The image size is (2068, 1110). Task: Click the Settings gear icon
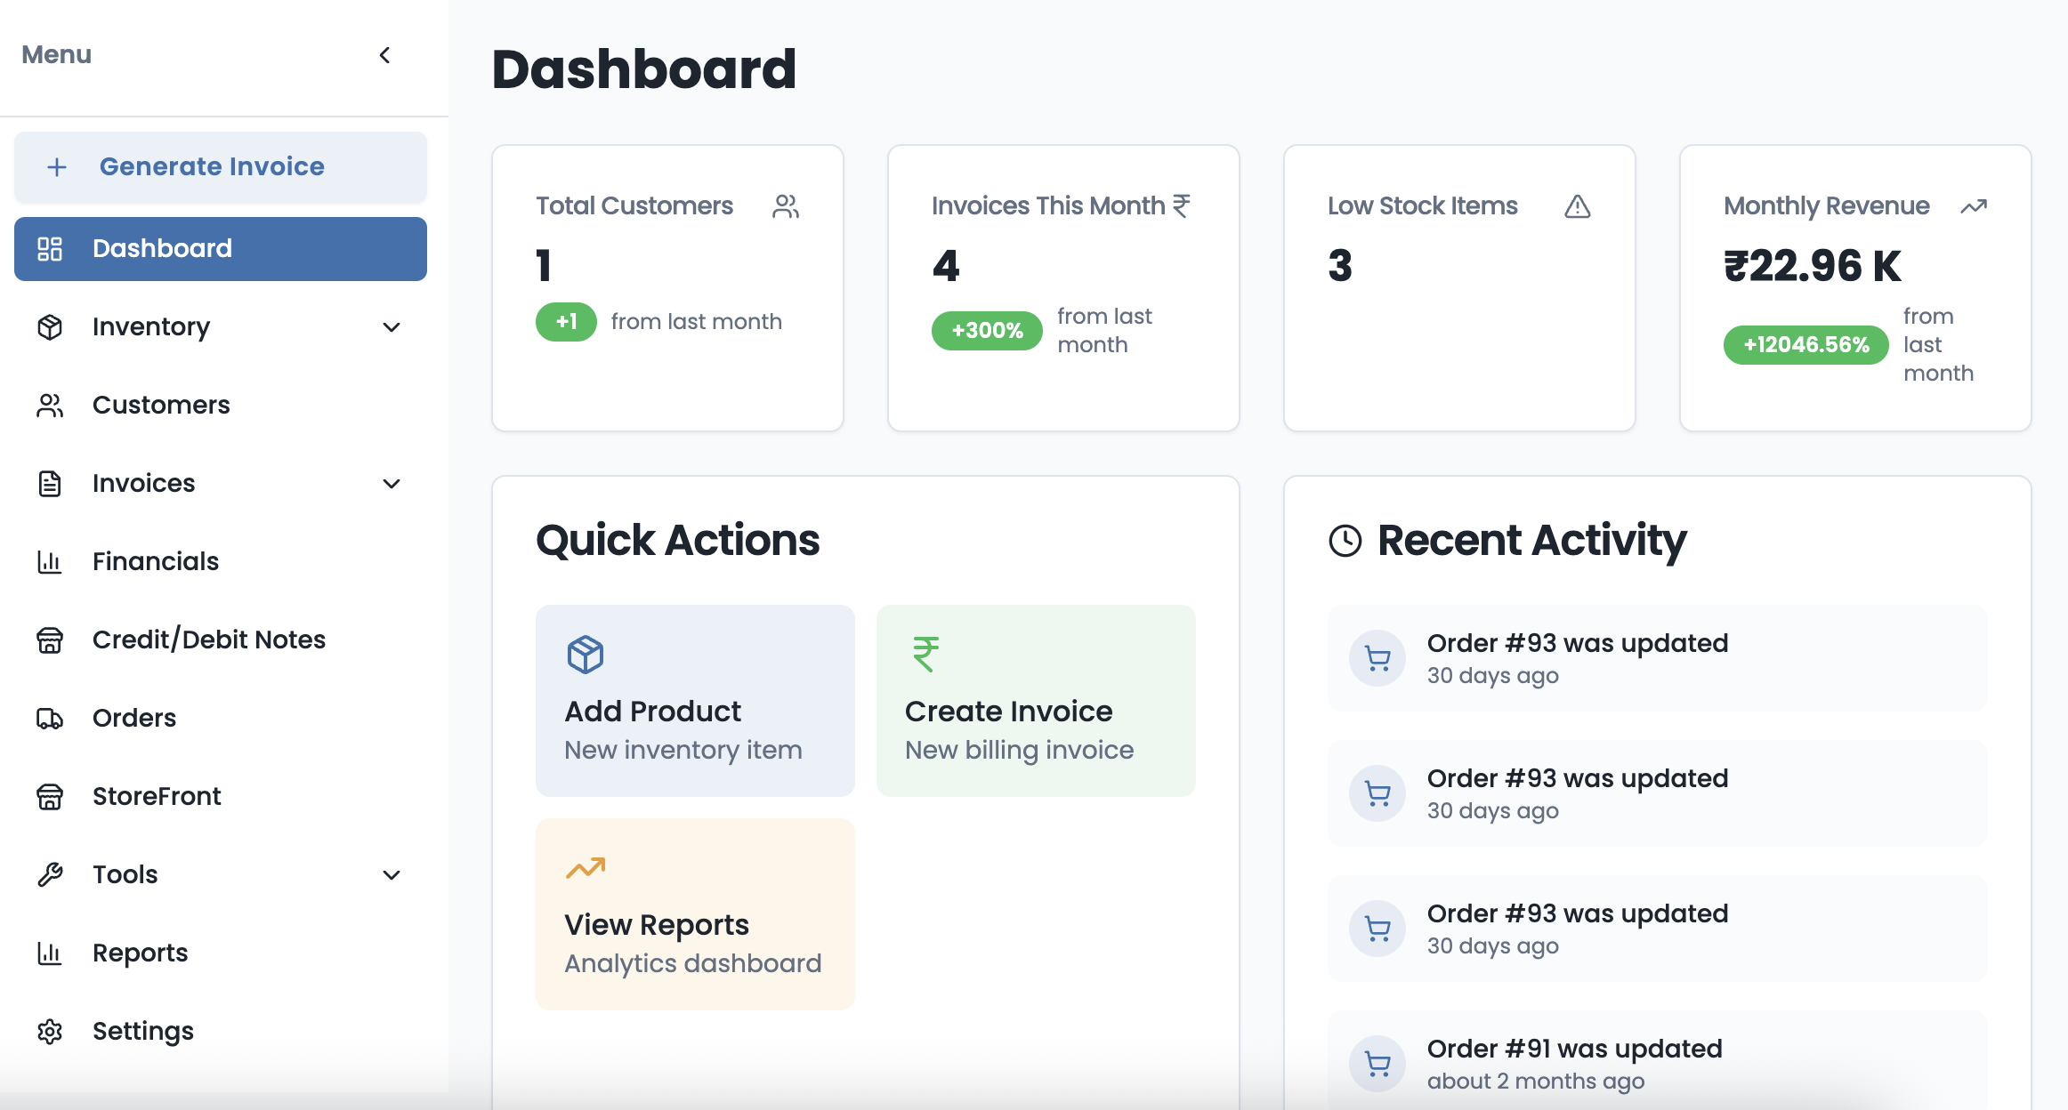[50, 1032]
